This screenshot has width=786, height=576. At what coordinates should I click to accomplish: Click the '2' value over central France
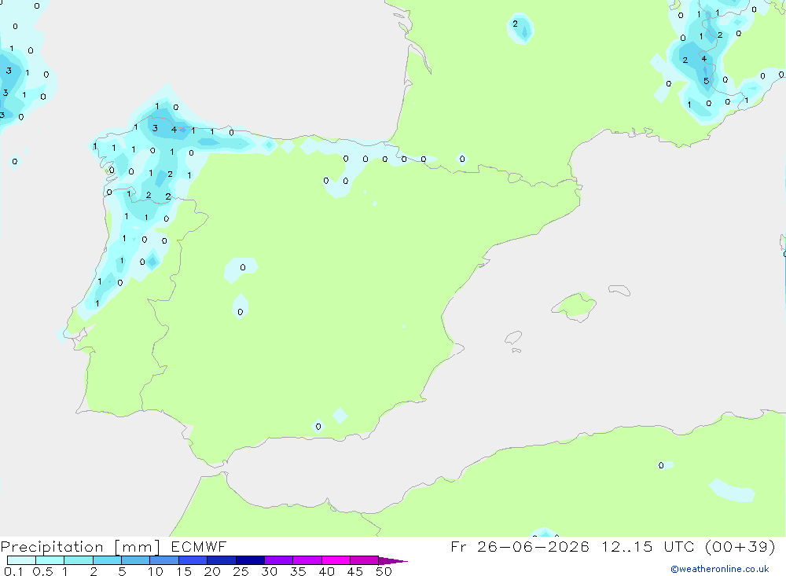pos(515,24)
